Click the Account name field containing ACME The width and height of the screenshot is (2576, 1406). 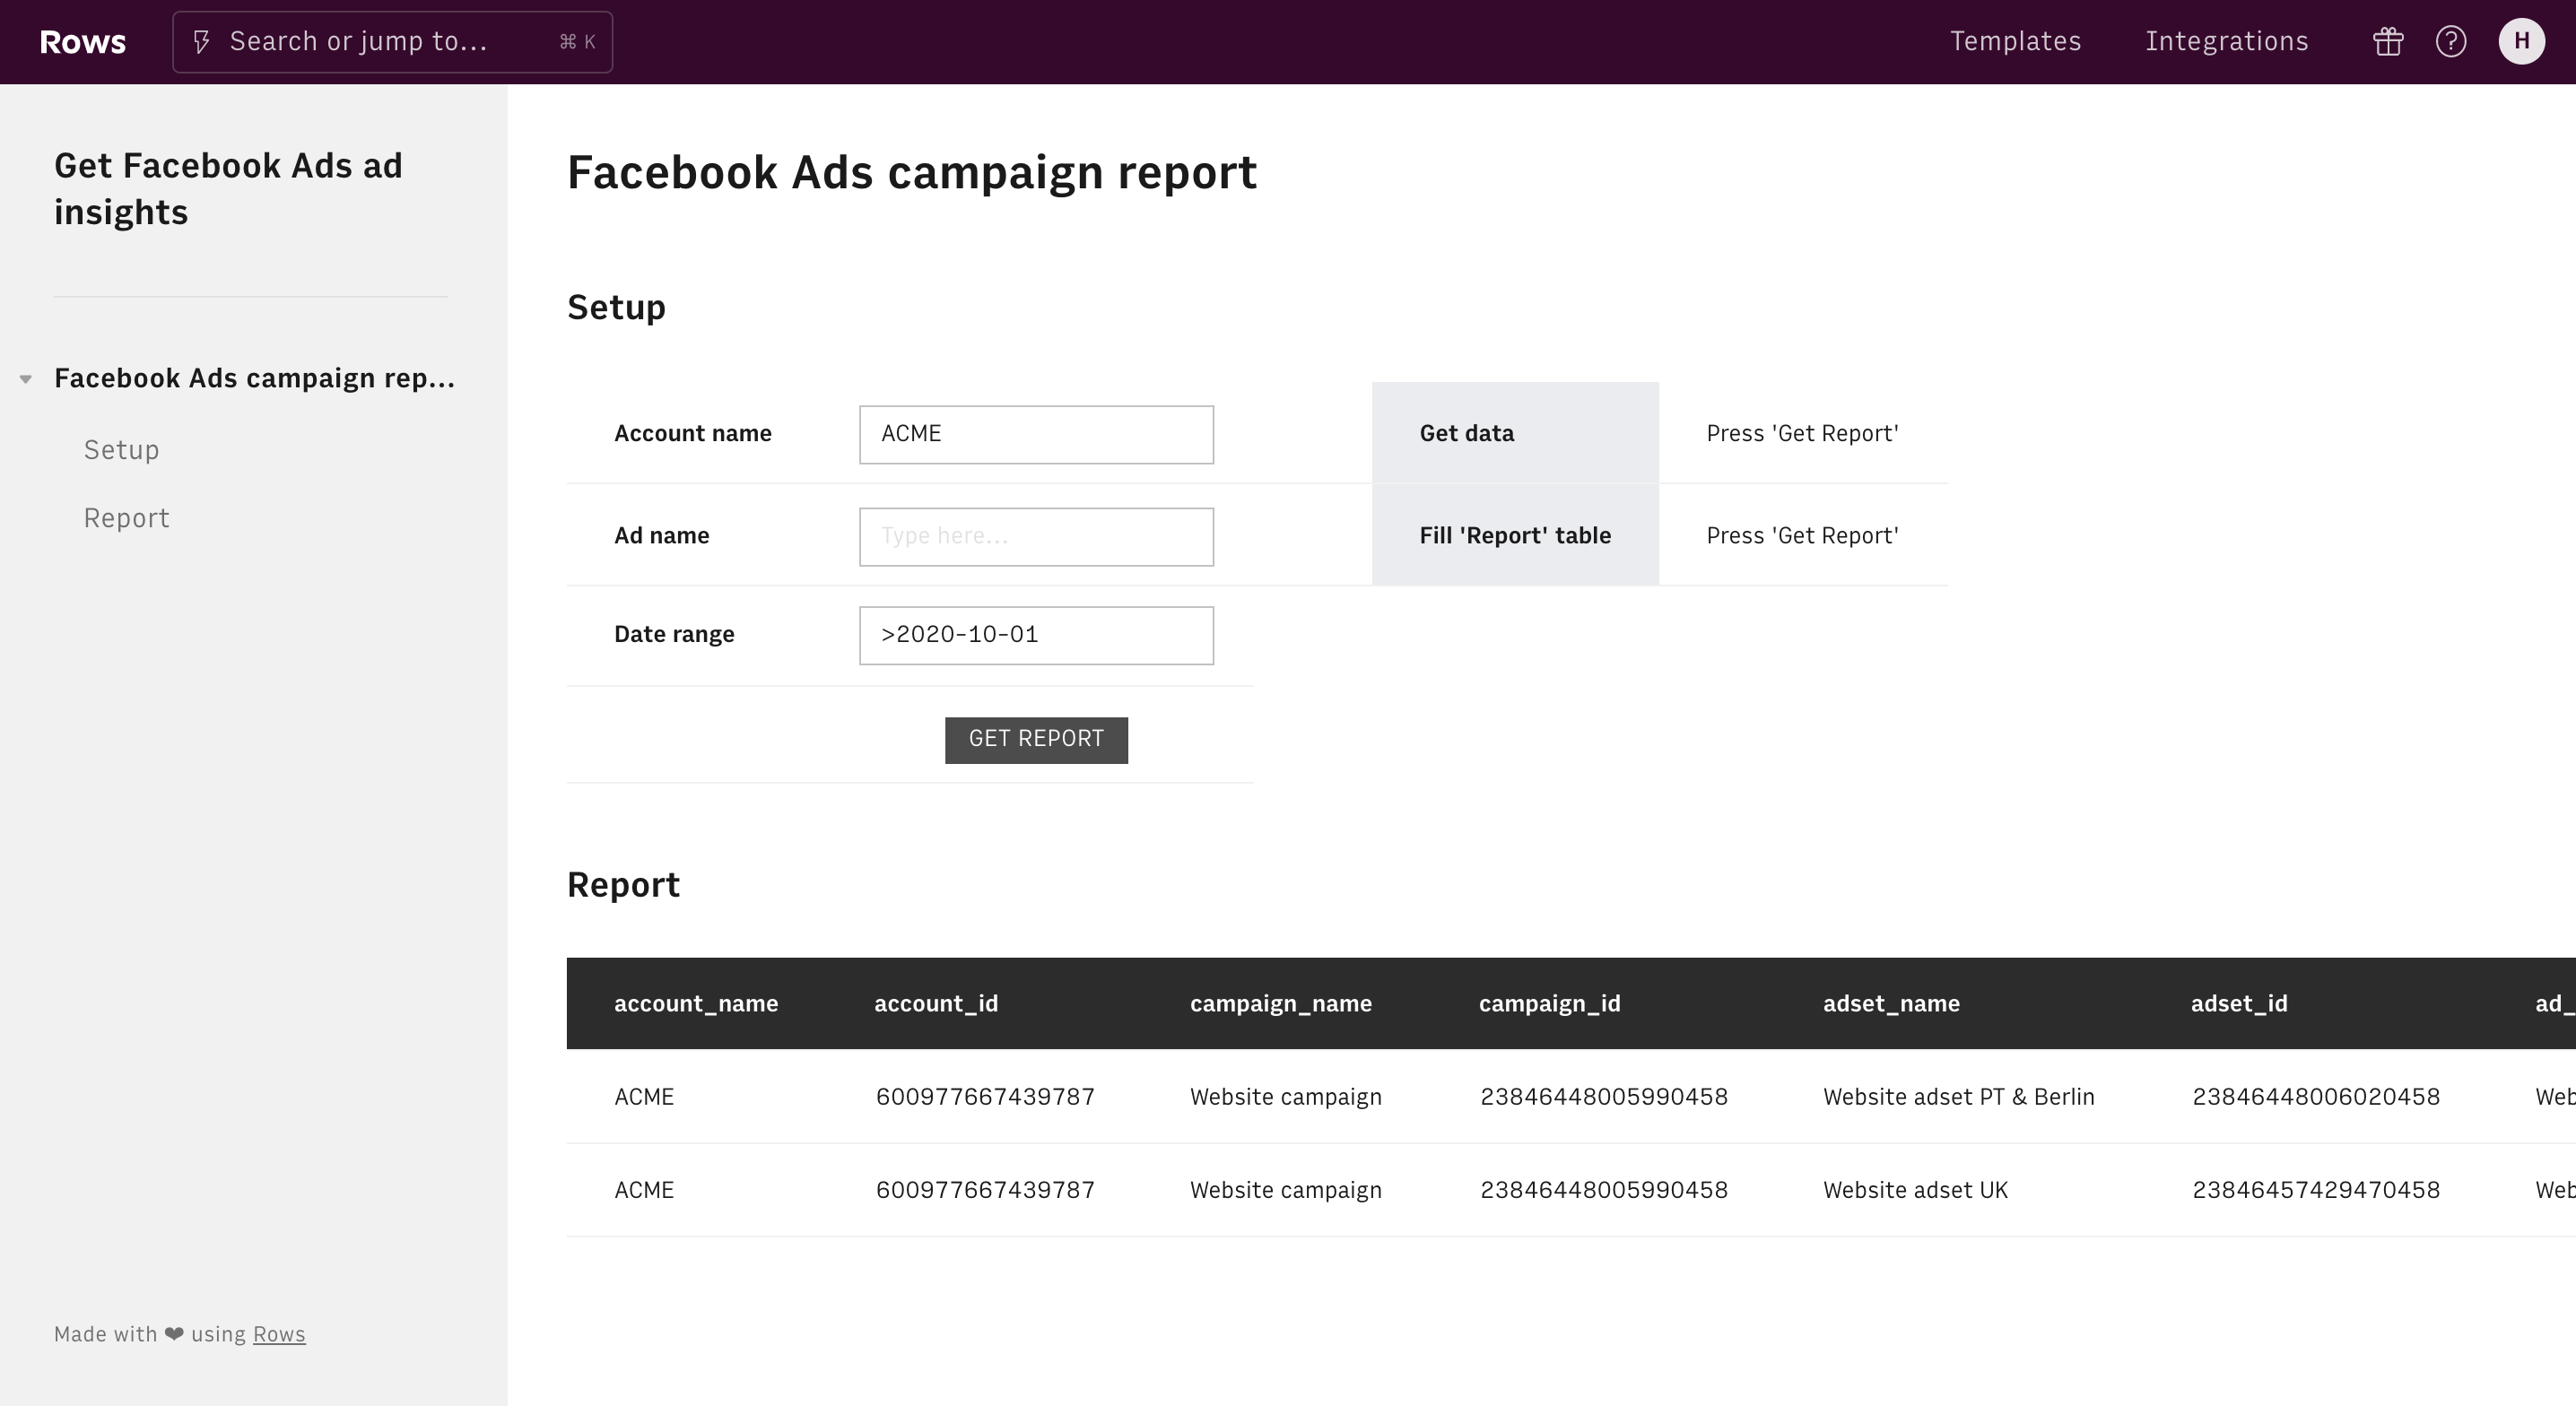tap(1036, 435)
